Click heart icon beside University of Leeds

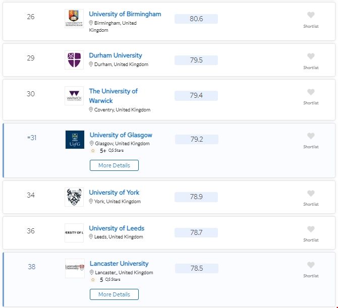(311, 229)
